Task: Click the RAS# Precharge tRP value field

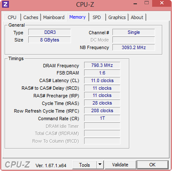Action: click(102, 95)
